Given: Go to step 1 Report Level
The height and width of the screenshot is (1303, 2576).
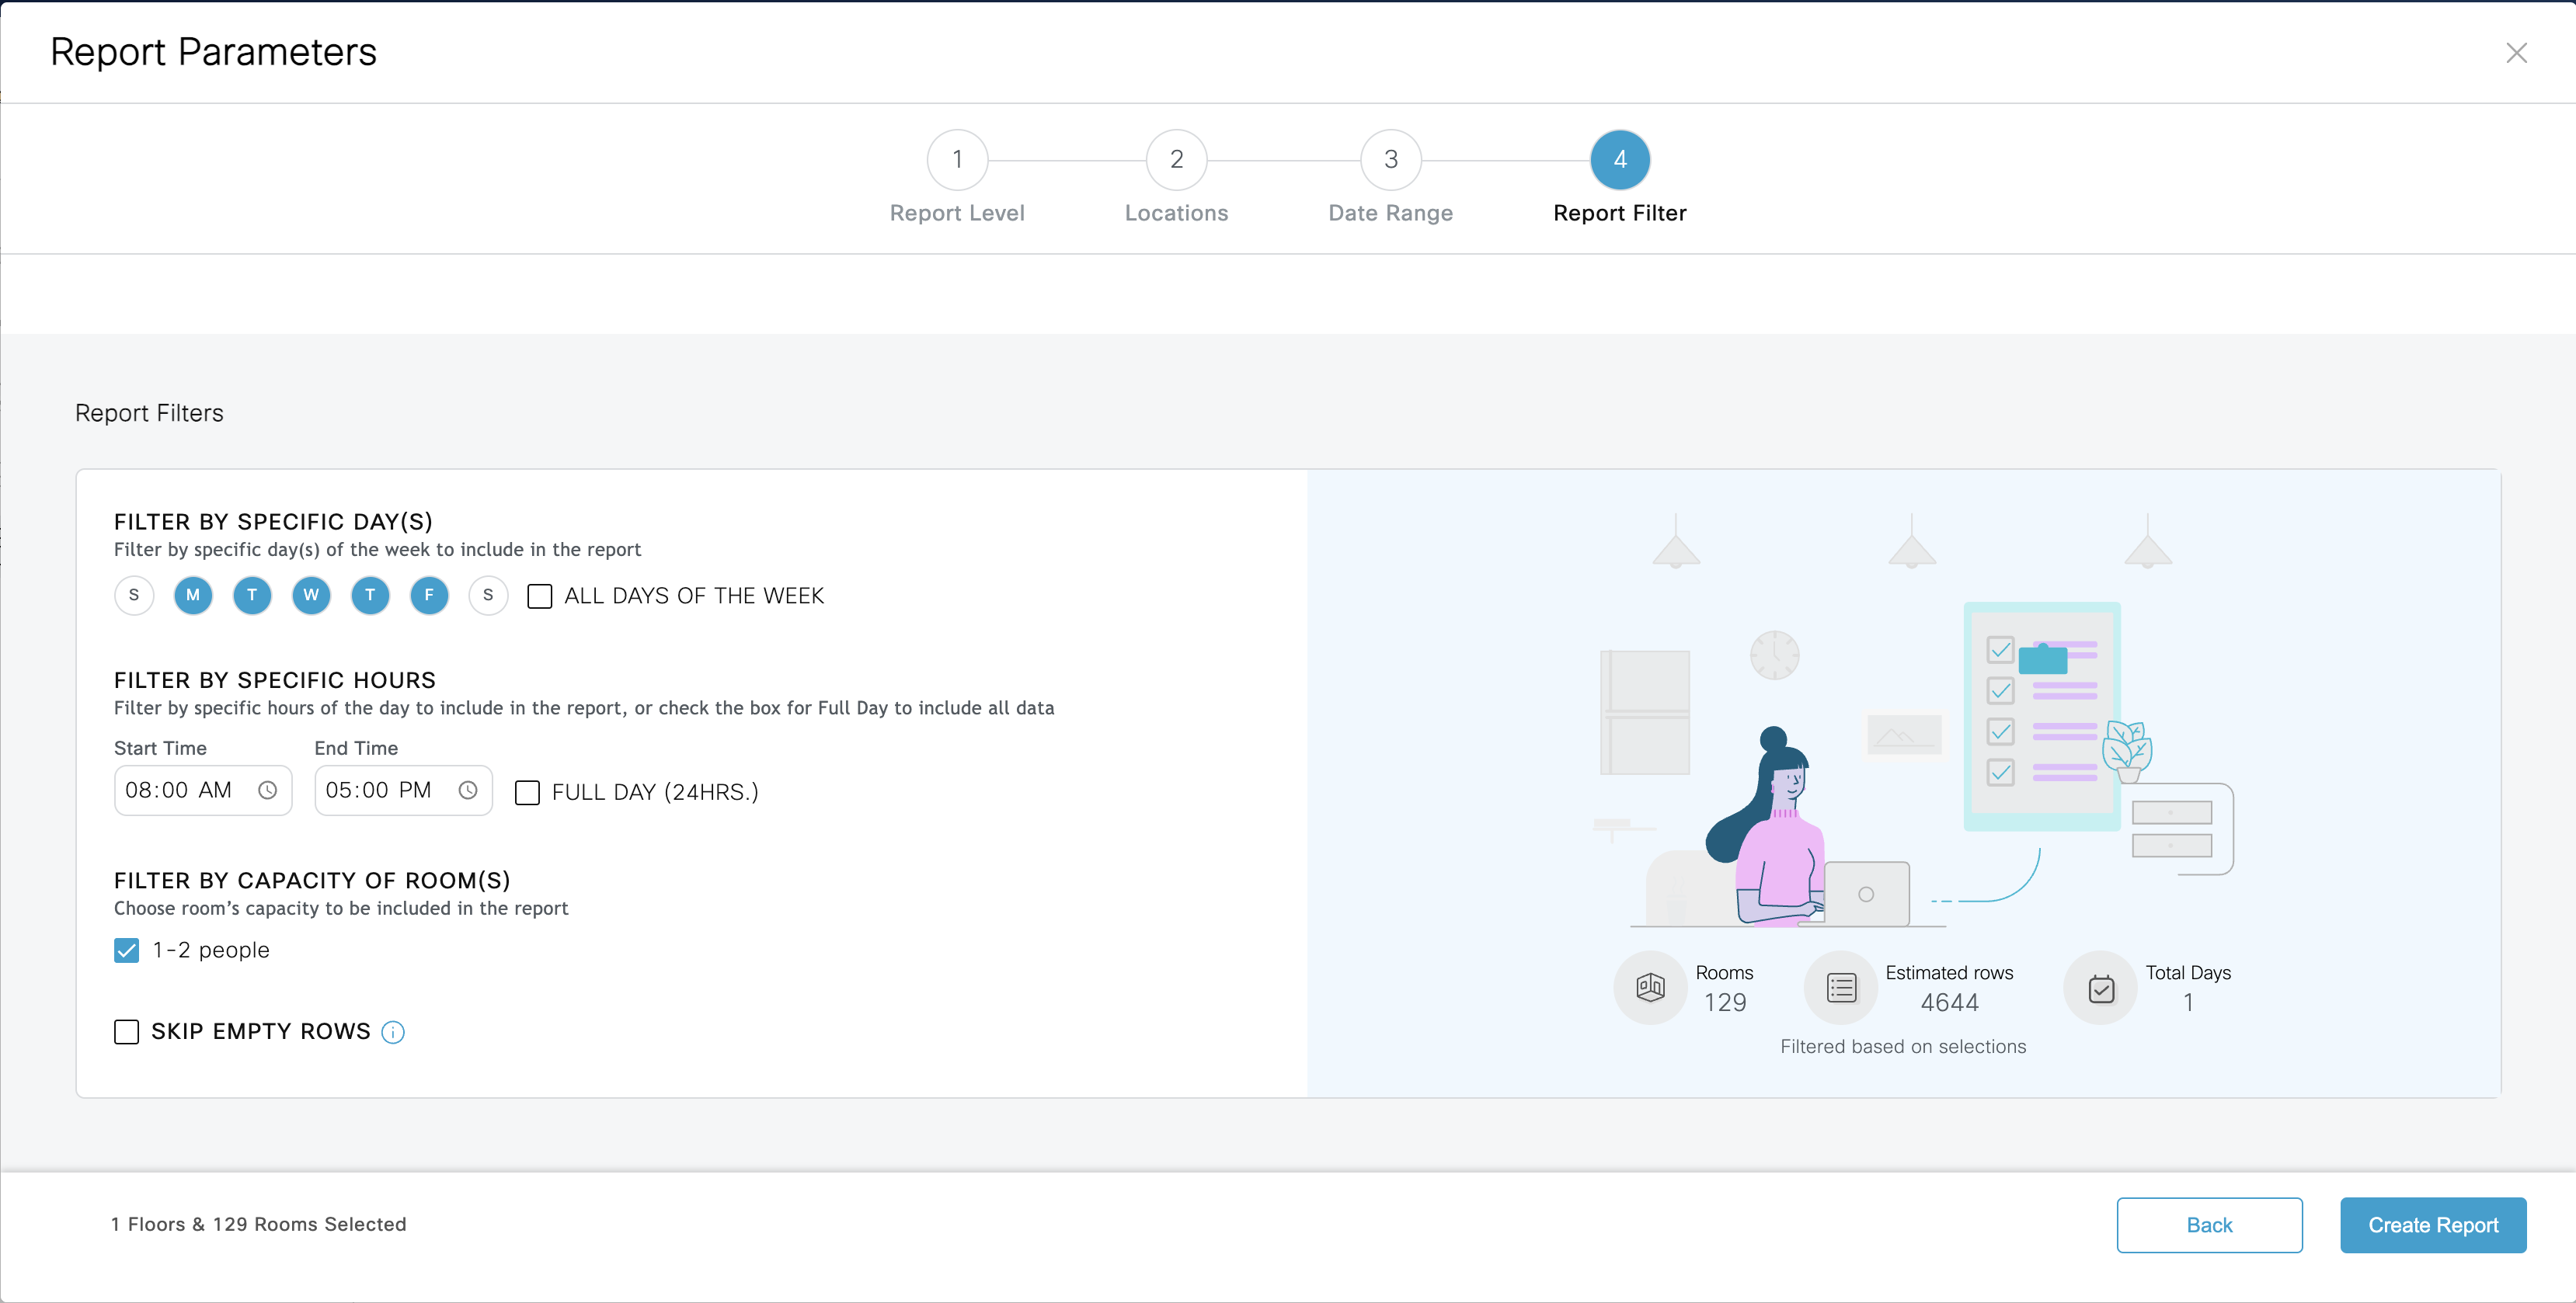Looking at the screenshot, I should pyautogui.click(x=957, y=160).
